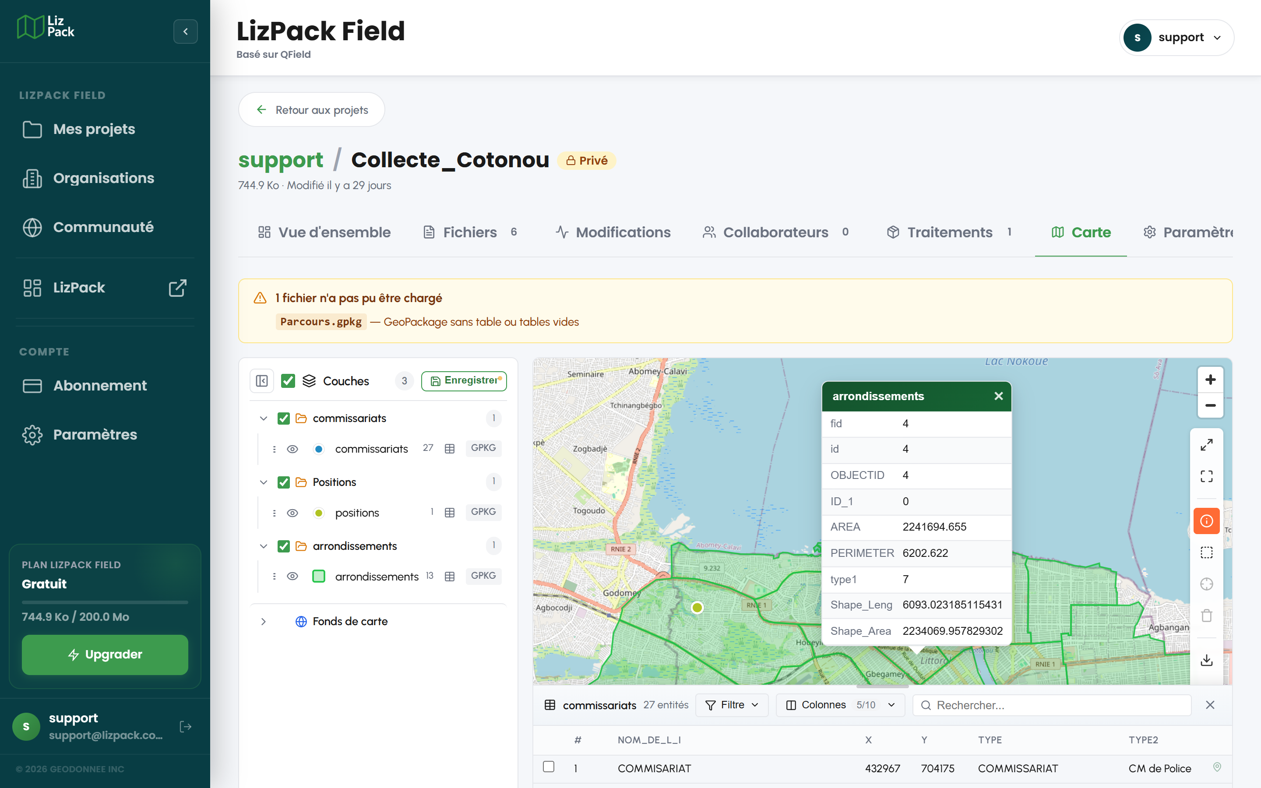
Task: Open options menu for commissariats layer
Action: 274,449
